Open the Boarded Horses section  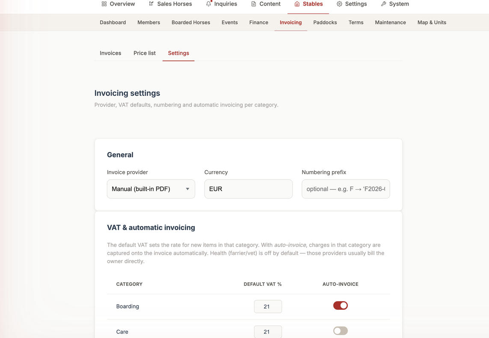coord(191,22)
